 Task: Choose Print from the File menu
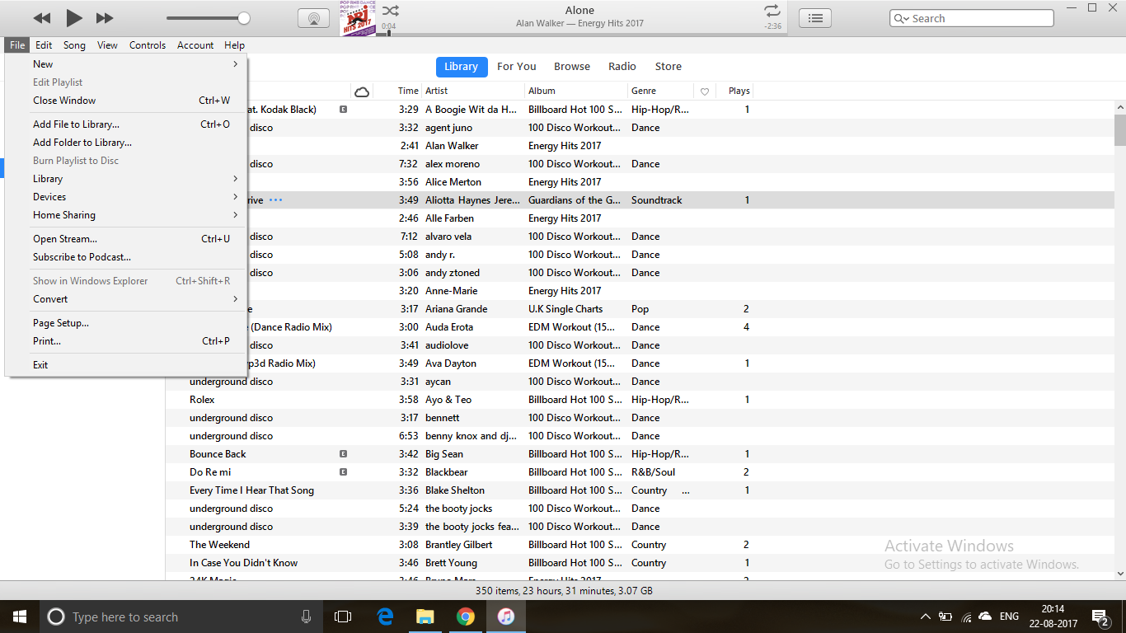(x=126, y=341)
